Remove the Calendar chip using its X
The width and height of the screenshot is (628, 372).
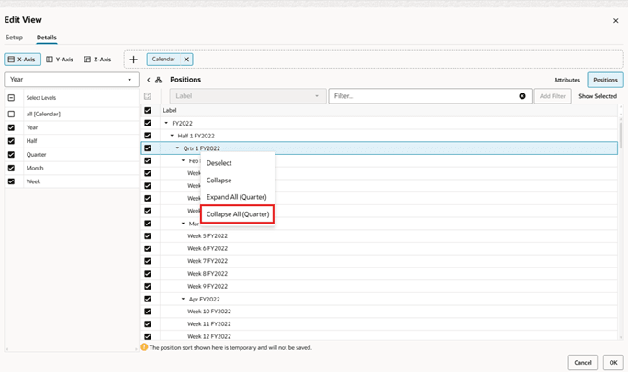coord(186,60)
